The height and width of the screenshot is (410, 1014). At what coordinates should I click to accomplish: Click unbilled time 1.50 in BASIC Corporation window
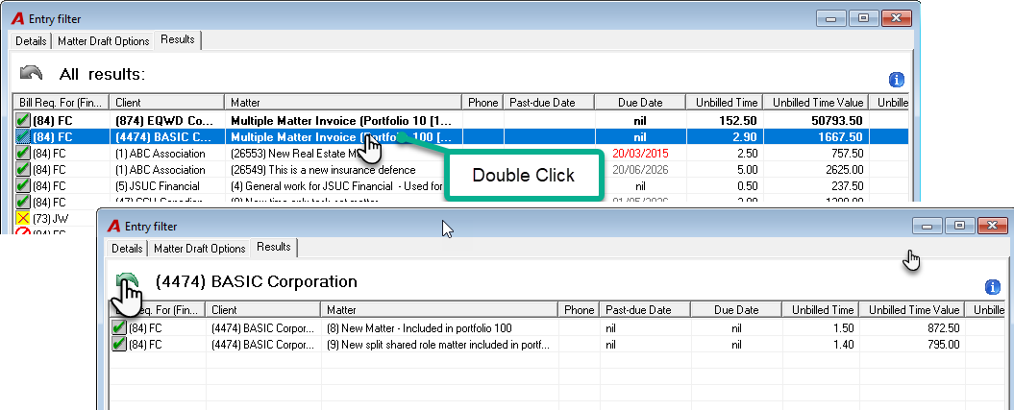tap(843, 327)
